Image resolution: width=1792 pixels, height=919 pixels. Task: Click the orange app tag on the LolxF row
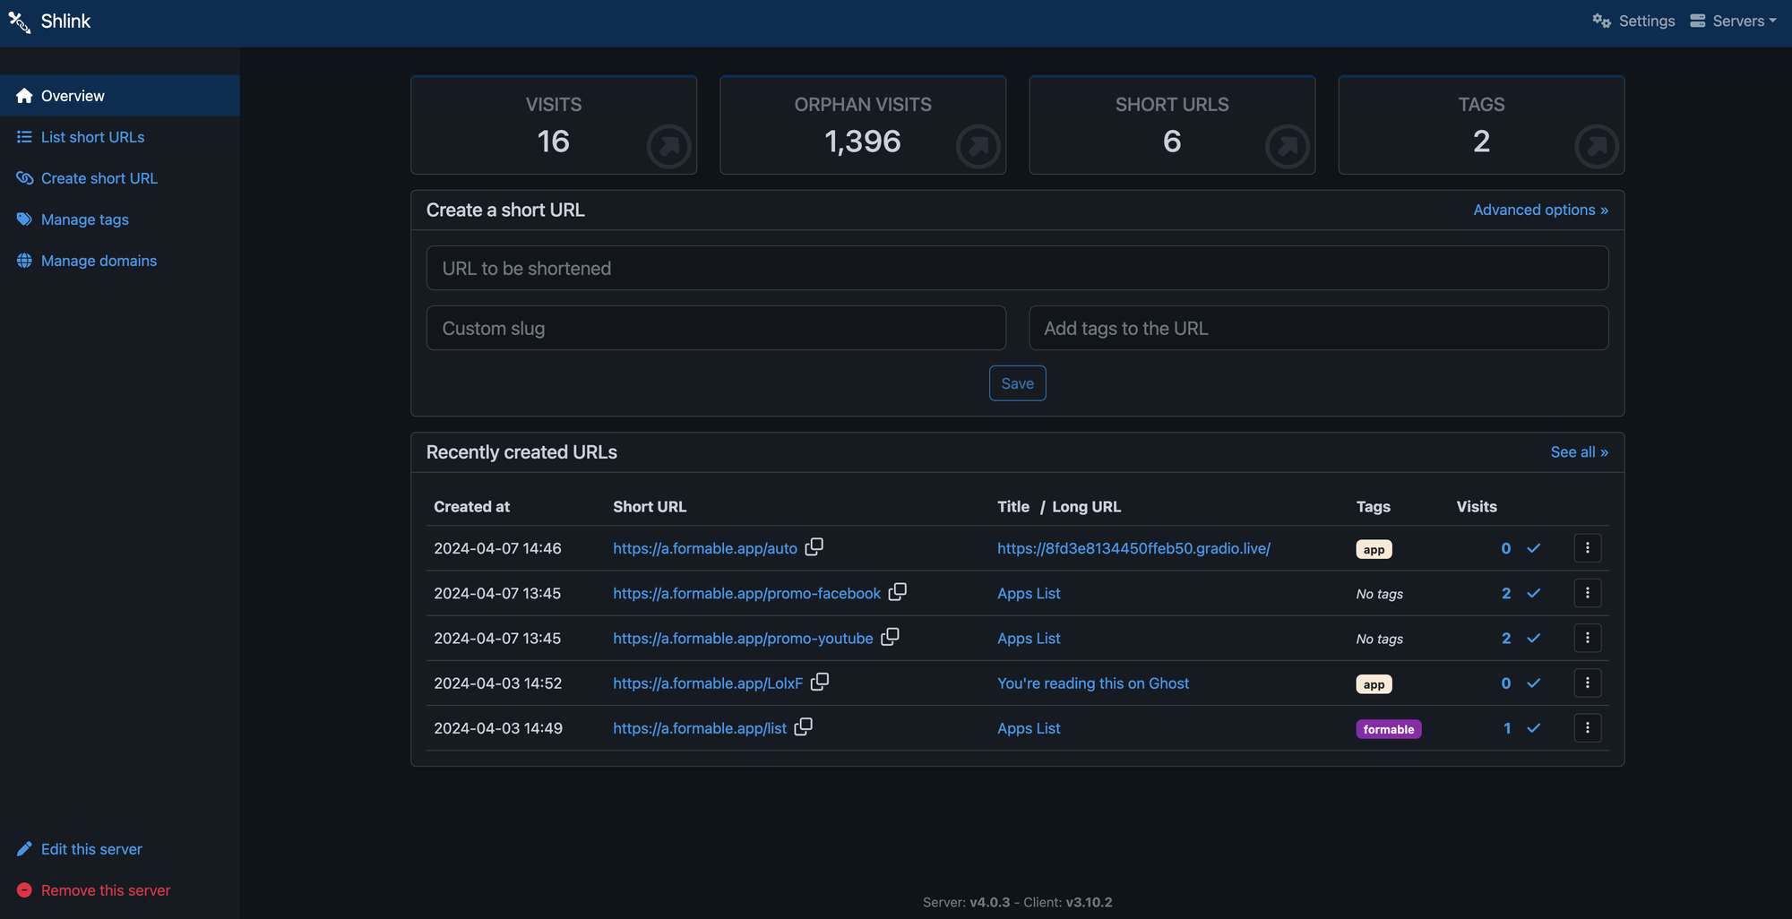click(x=1374, y=683)
